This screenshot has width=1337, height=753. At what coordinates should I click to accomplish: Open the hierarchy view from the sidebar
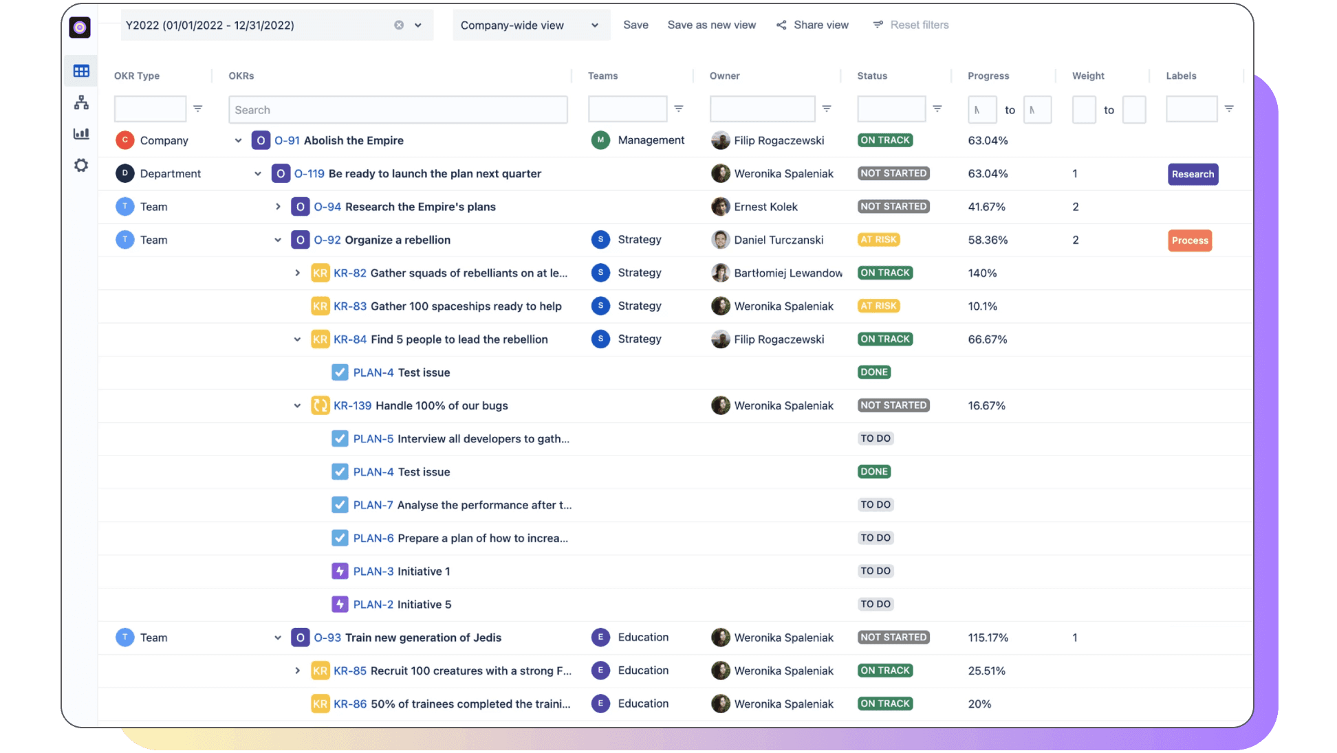click(81, 102)
